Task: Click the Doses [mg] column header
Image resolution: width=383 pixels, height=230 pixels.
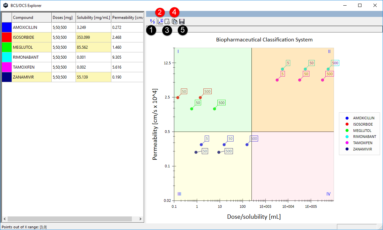Action: coord(64,17)
